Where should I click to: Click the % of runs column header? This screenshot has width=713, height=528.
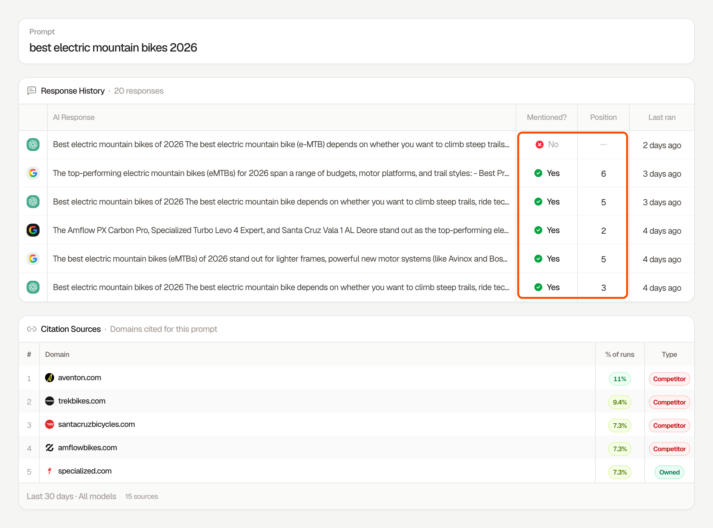tap(620, 354)
